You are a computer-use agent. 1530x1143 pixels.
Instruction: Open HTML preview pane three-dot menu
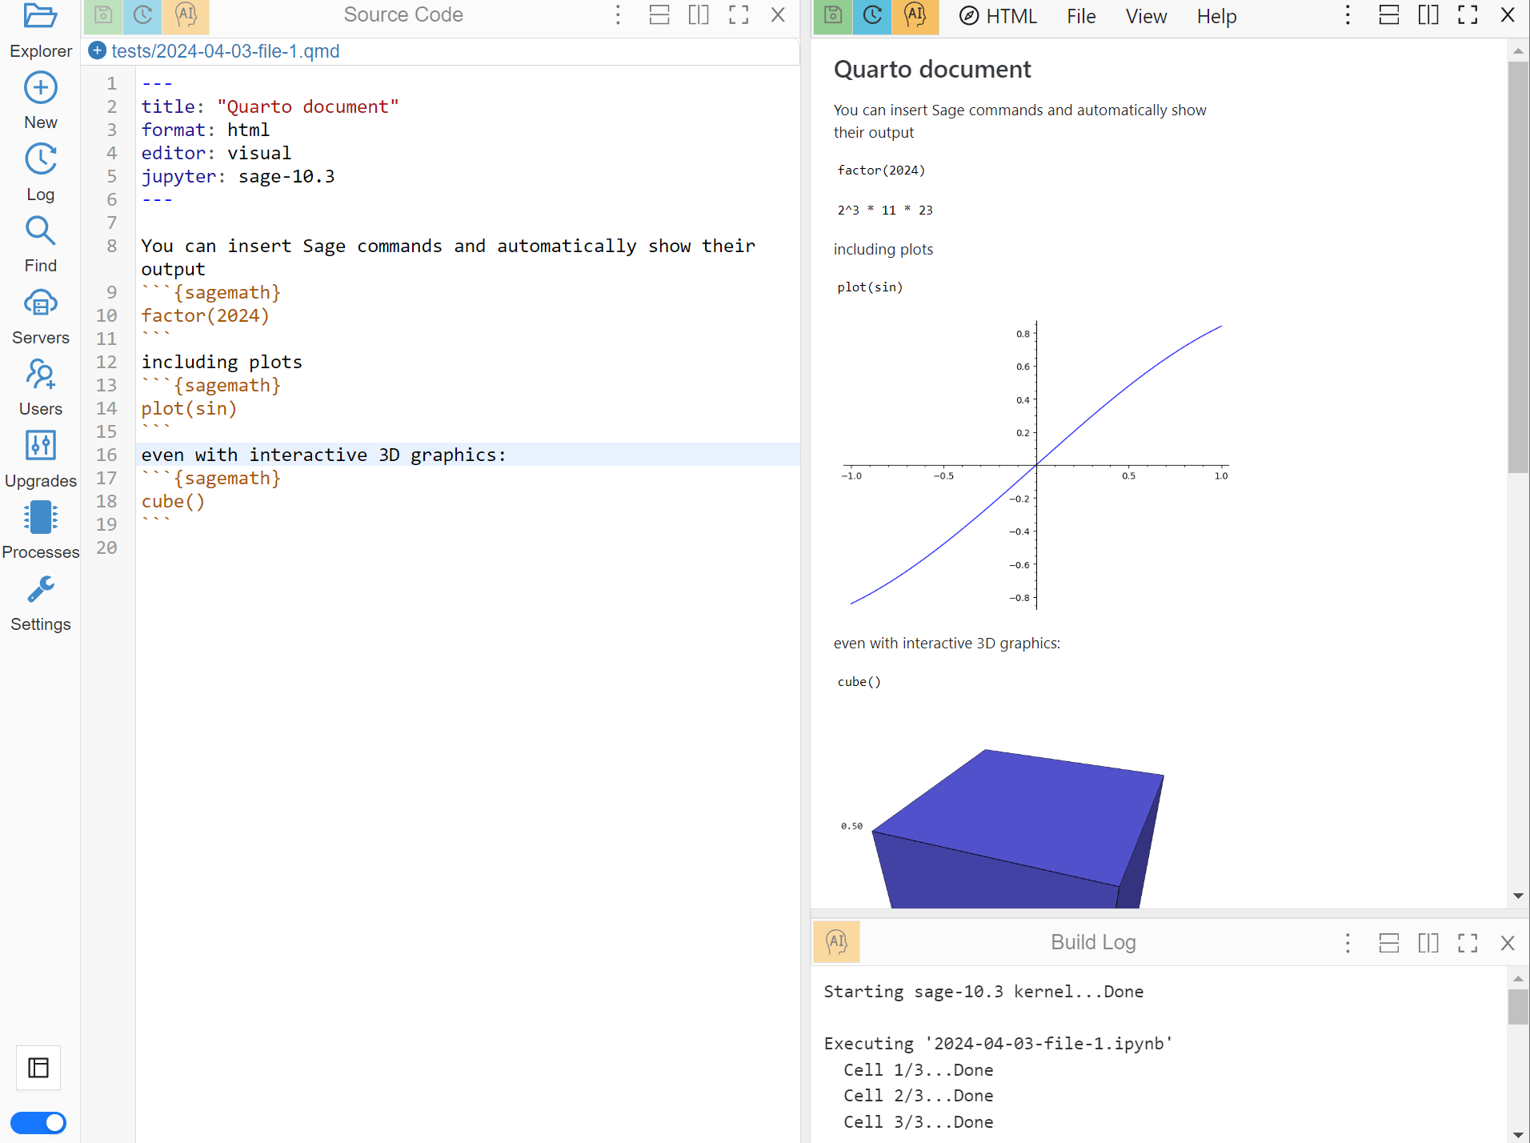pos(1348,15)
